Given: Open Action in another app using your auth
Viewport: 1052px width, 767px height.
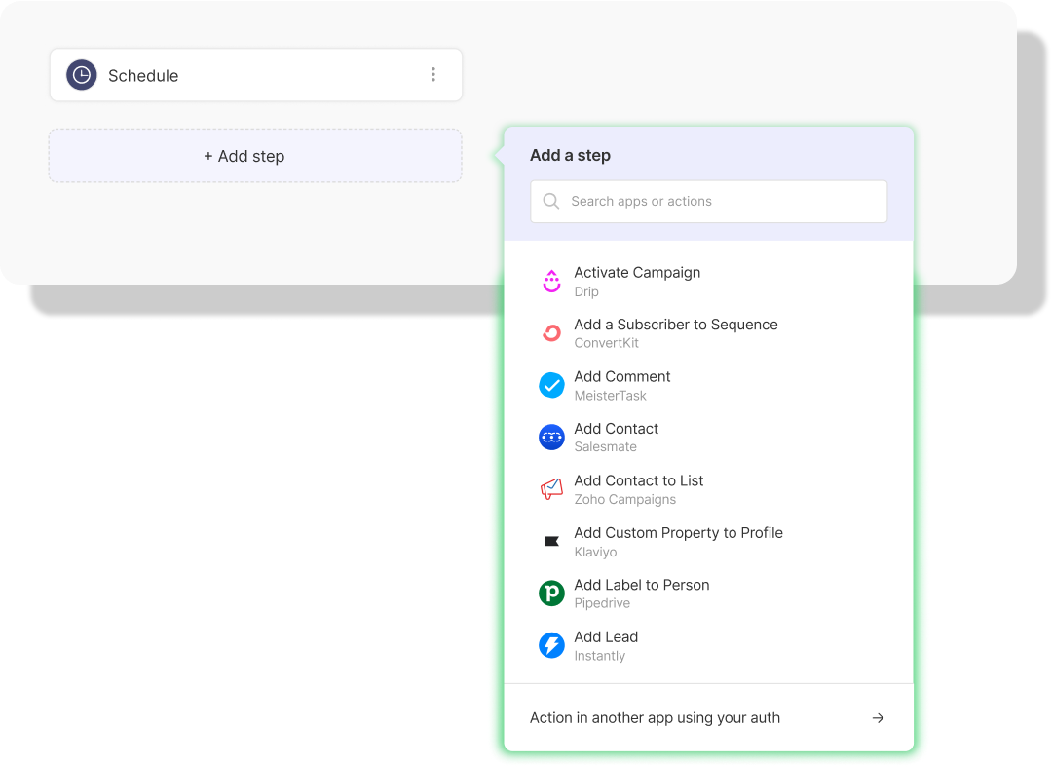Looking at the screenshot, I should tap(708, 718).
